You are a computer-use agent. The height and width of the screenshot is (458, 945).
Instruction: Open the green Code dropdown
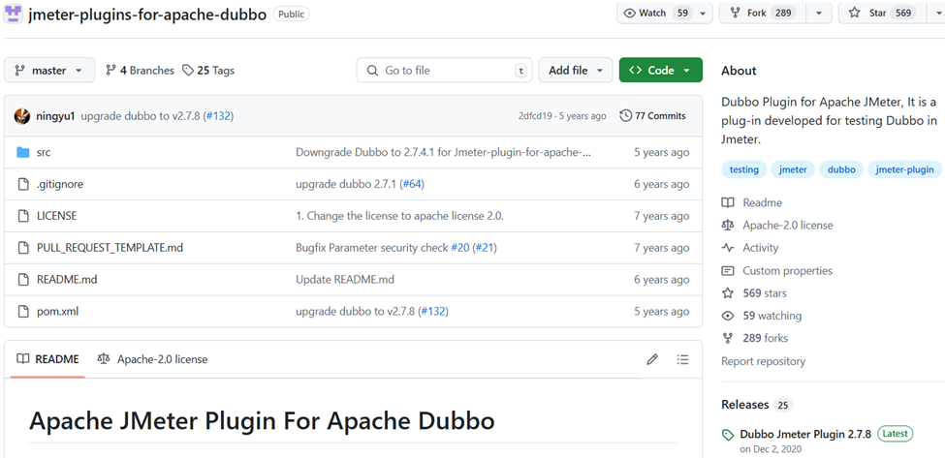coord(661,71)
